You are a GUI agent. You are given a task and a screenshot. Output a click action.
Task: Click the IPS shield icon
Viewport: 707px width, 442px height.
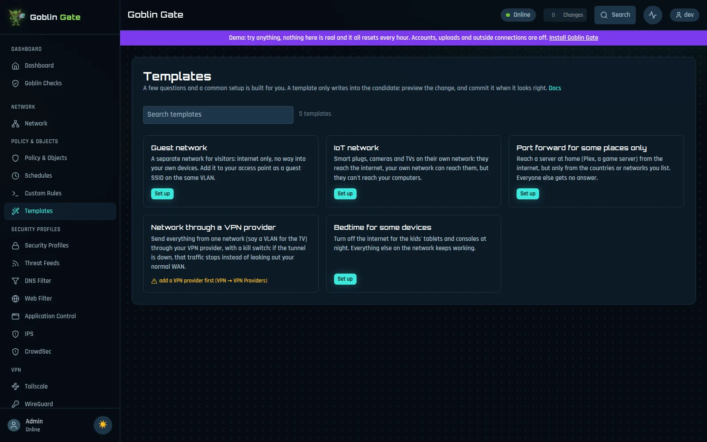coord(15,334)
